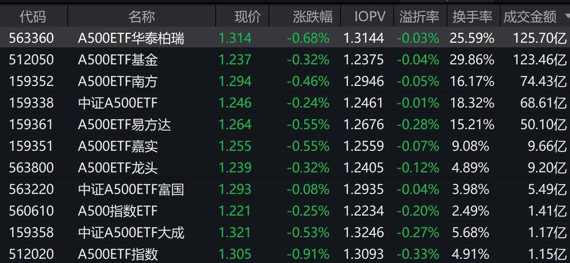
Task: Open 中证A500ETF大成 fund entry
Action: pyautogui.click(x=131, y=232)
